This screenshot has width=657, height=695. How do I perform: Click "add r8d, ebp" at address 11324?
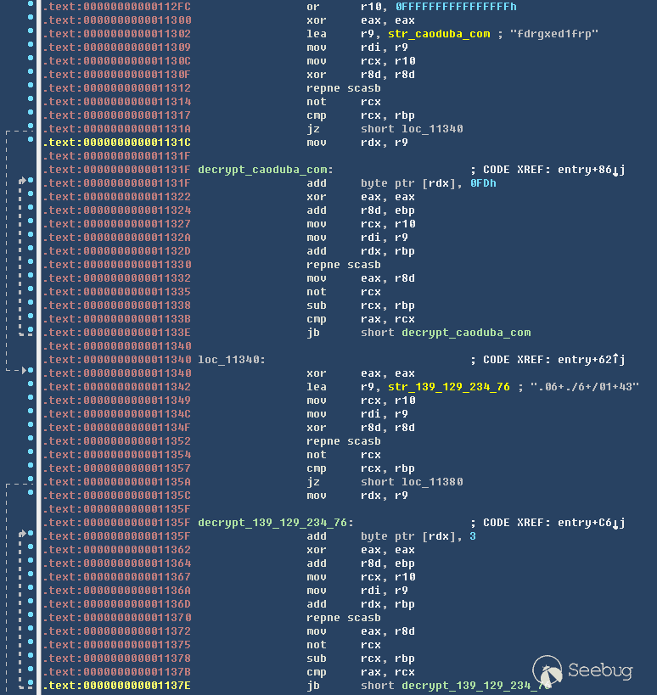(x=361, y=210)
